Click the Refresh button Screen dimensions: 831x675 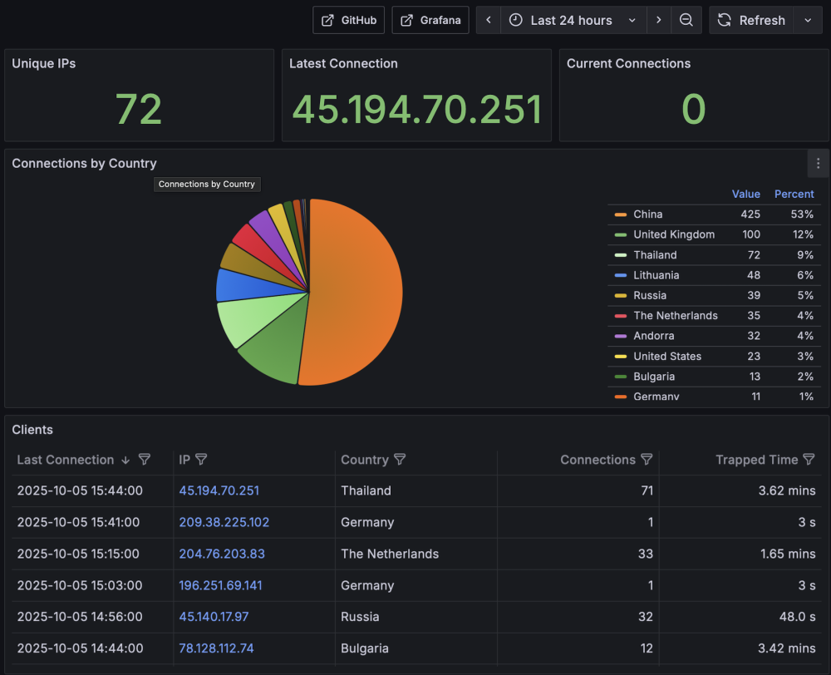[x=751, y=20]
